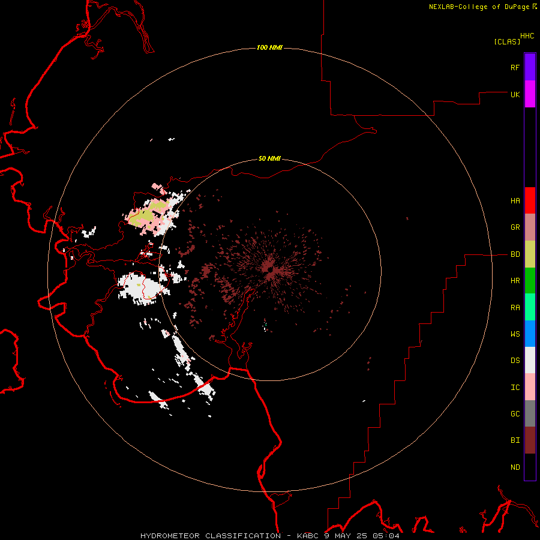This screenshot has height=540, width=540.
Task: Click the GC legend label
Action: point(515,414)
